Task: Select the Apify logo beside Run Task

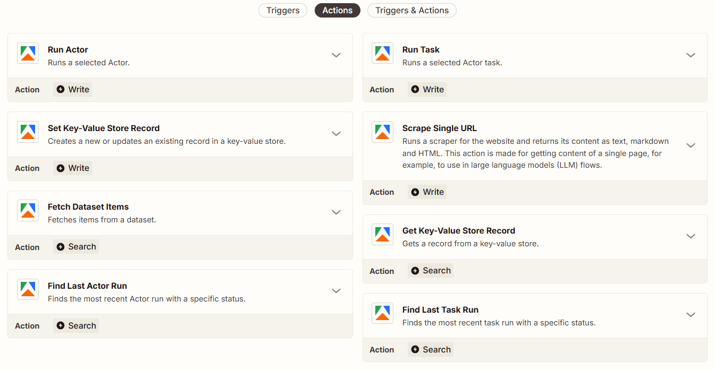Action: (x=382, y=53)
